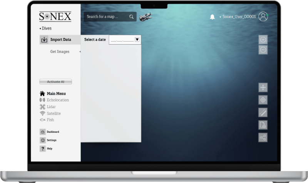
Task: Select the pan move arrows tool
Action: coord(263,88)
